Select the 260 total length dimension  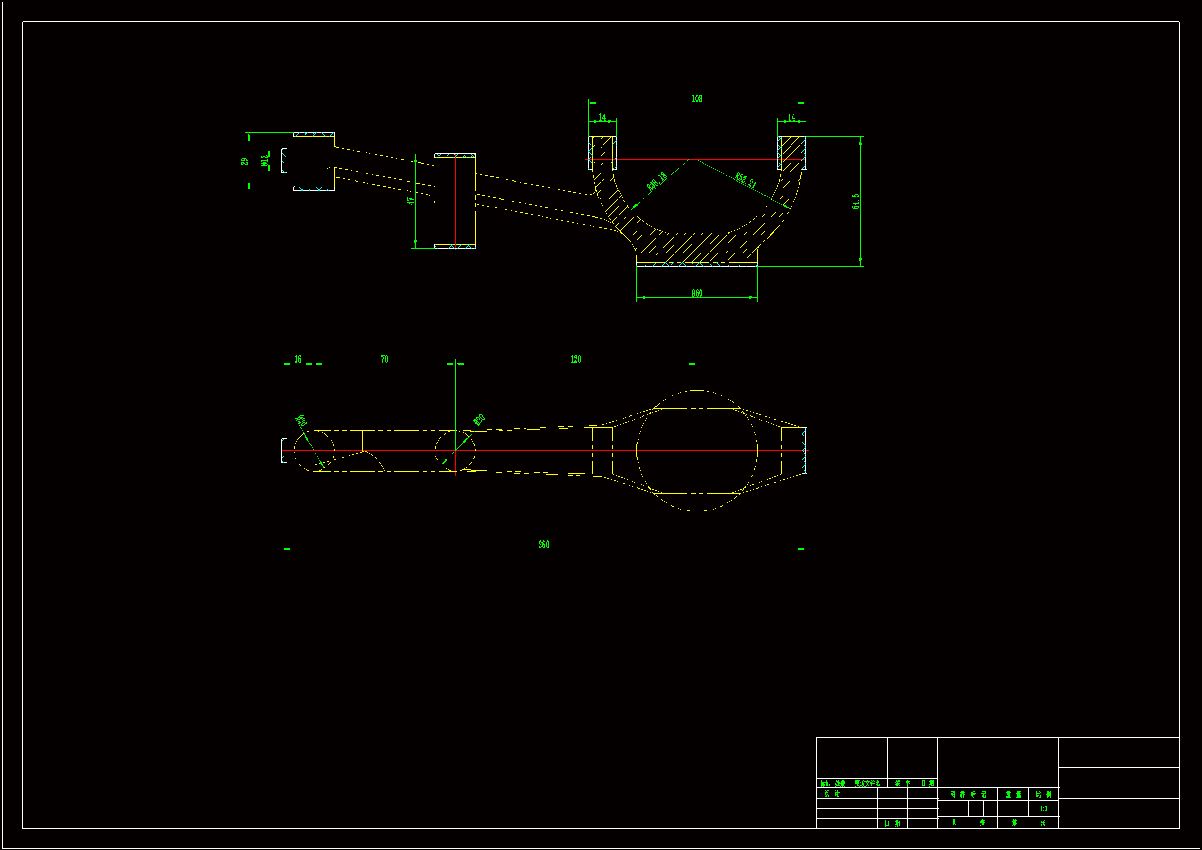pos(543,545)
